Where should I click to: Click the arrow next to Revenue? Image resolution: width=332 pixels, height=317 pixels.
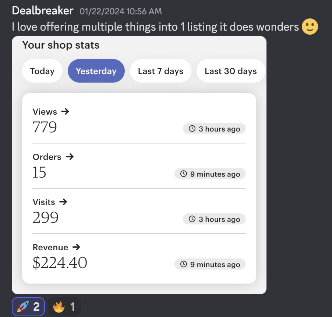pos(76,247)
